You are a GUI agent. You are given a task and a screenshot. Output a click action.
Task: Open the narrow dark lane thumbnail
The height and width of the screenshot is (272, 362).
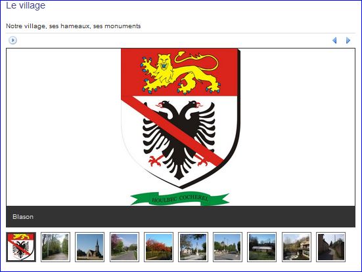click(x=331, y=247)
